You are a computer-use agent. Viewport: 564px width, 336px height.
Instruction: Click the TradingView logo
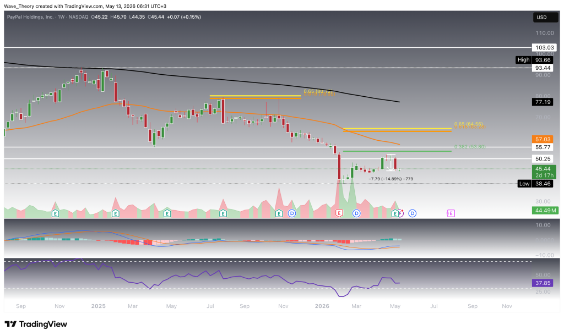[x=36, y=324]
